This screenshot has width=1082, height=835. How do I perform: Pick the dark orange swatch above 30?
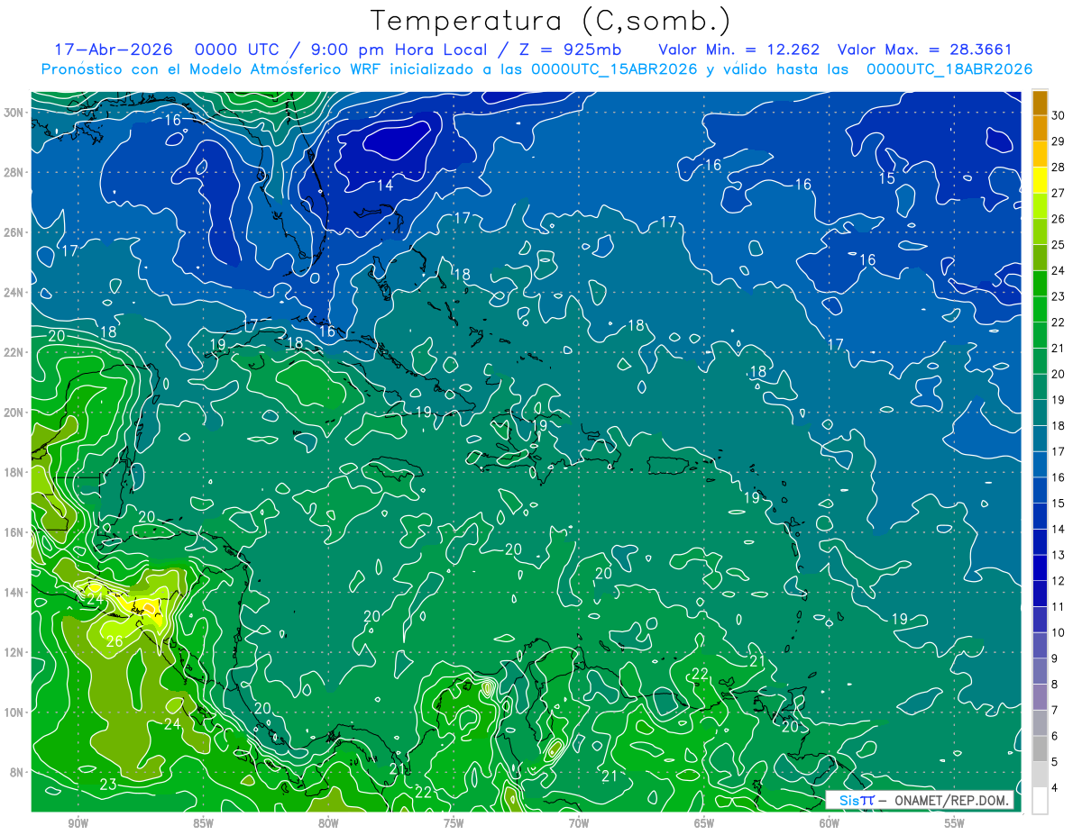pyautogui.click(x=1040, y=102)
